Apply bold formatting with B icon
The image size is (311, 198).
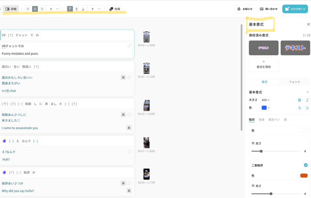click(x=300, y=100)
